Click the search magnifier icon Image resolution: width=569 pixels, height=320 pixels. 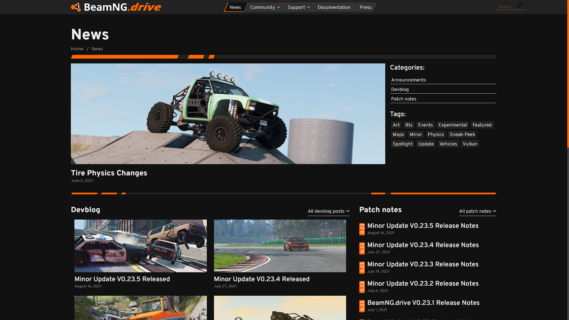click(520, 6)
